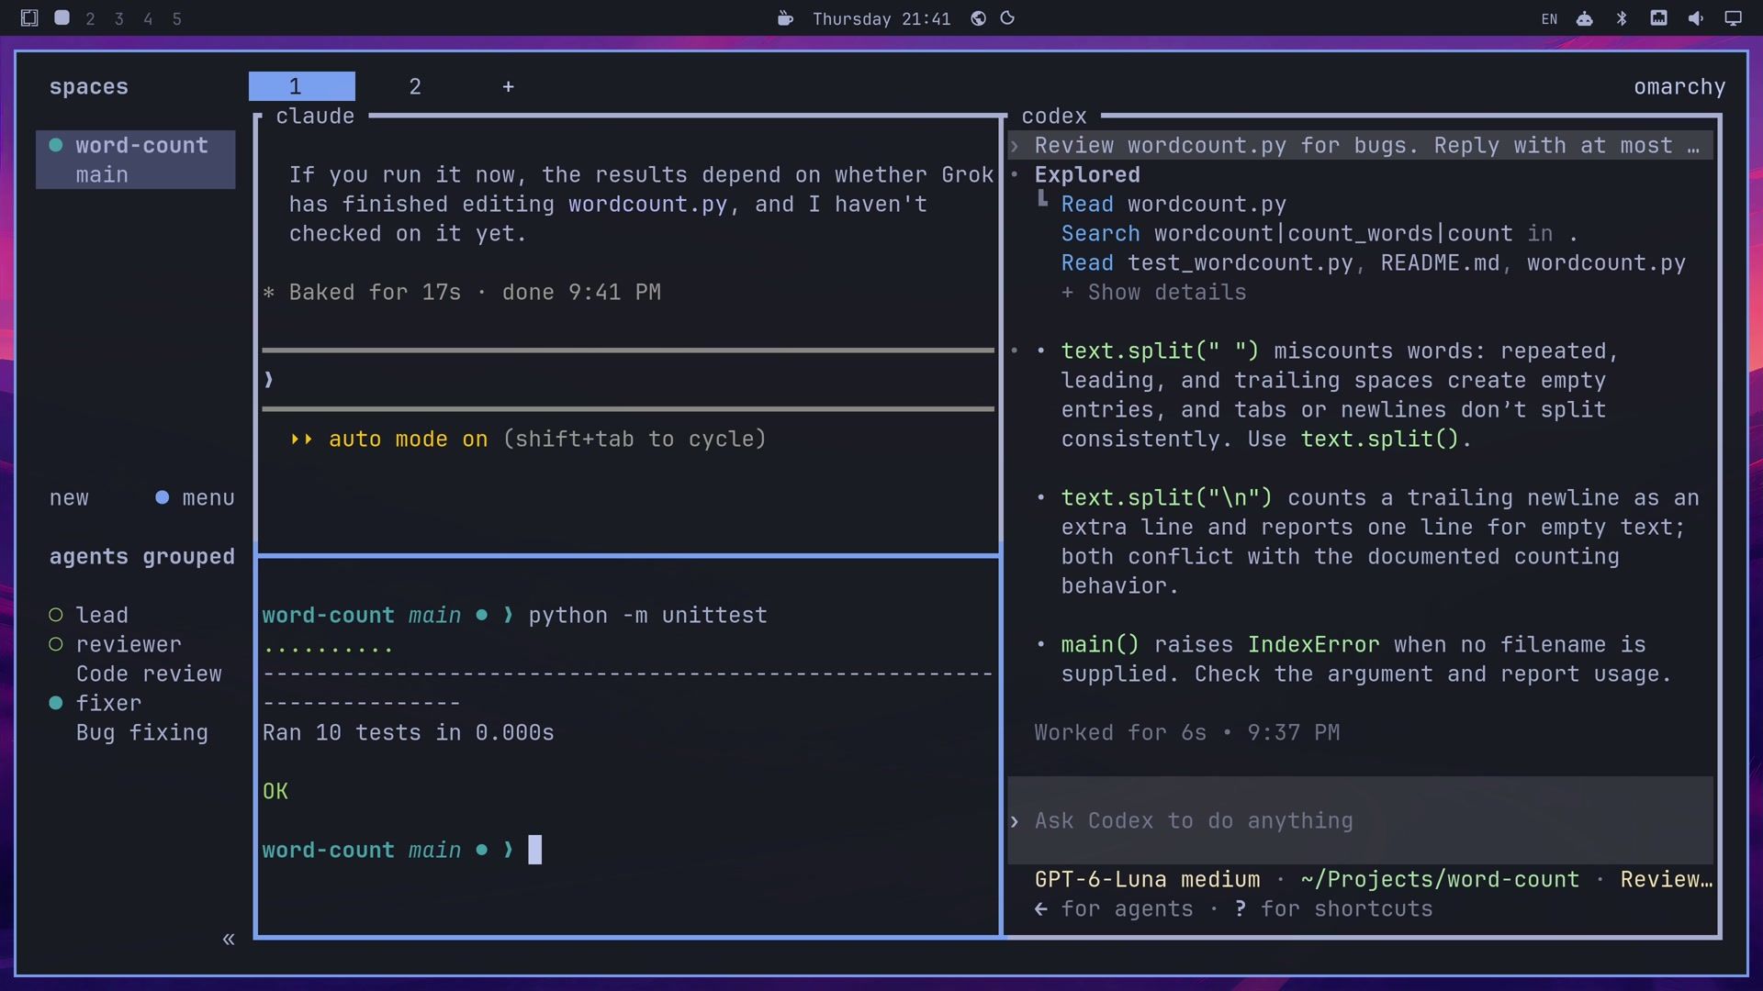Select the lead agent

click(x=89, y=616)
